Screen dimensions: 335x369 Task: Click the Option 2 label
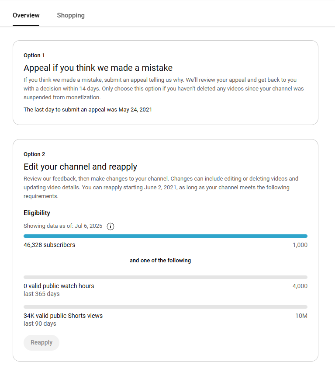[34, 154]
